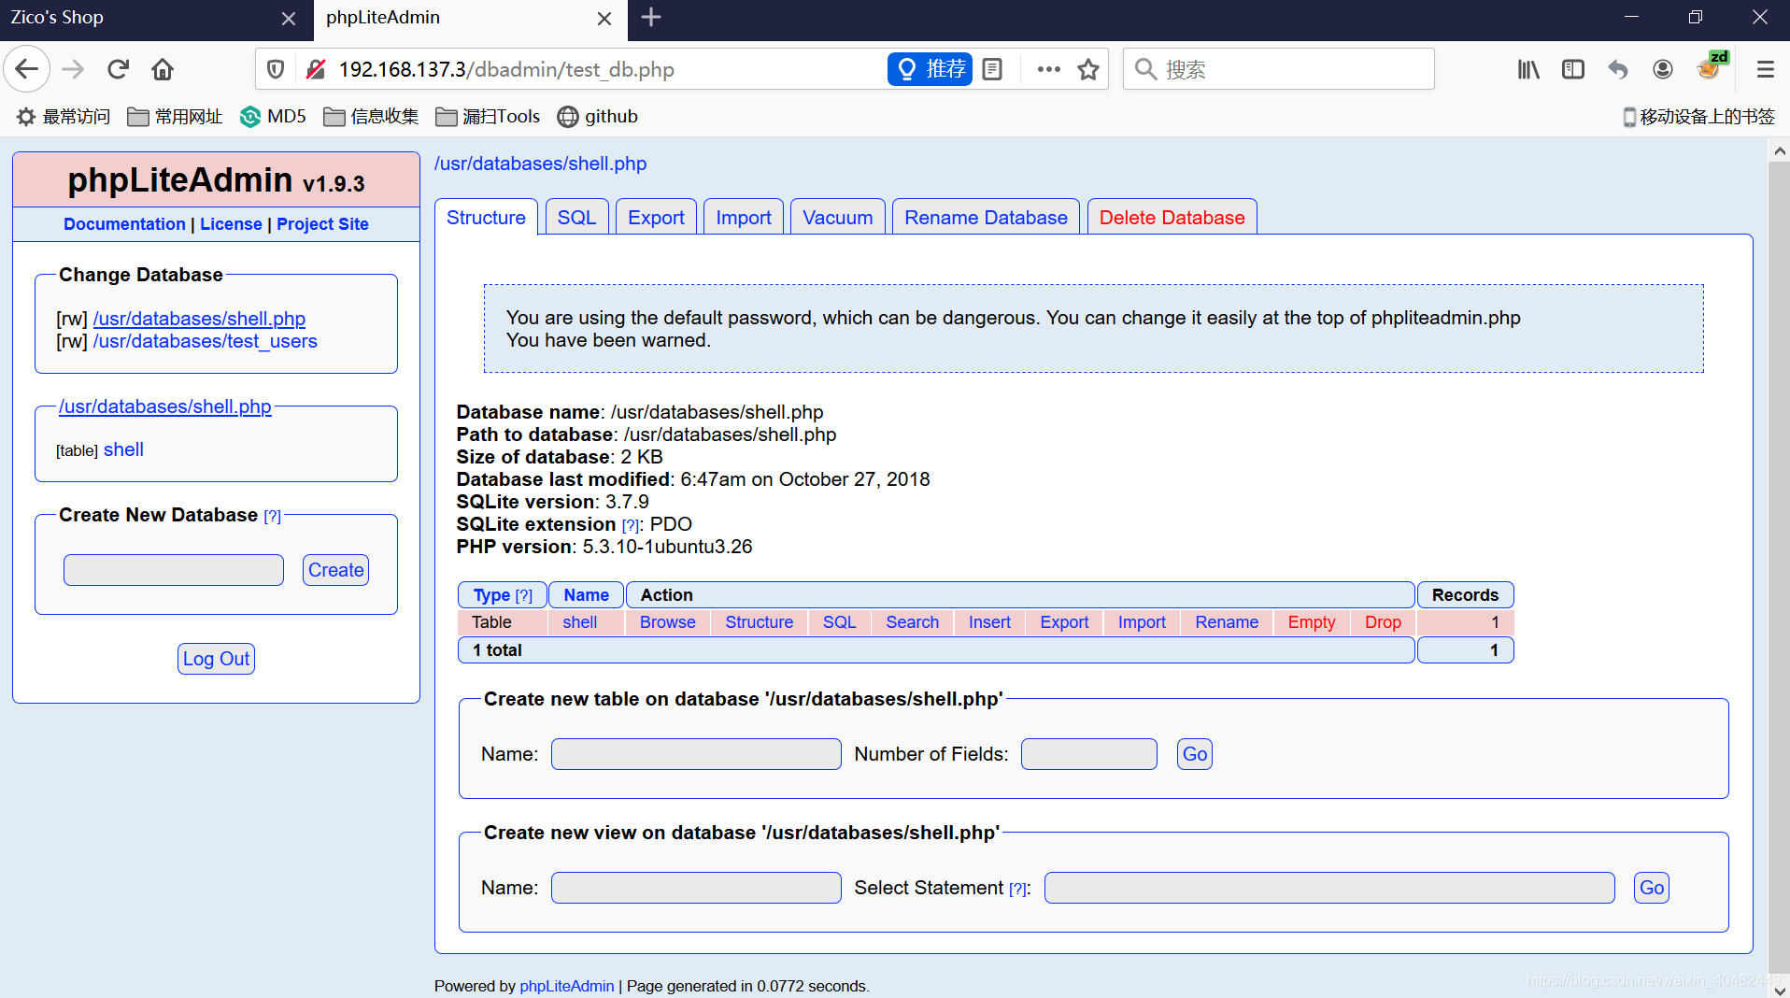
Task: Open a new browser tab with plus
Action: [x=651, y=18]
